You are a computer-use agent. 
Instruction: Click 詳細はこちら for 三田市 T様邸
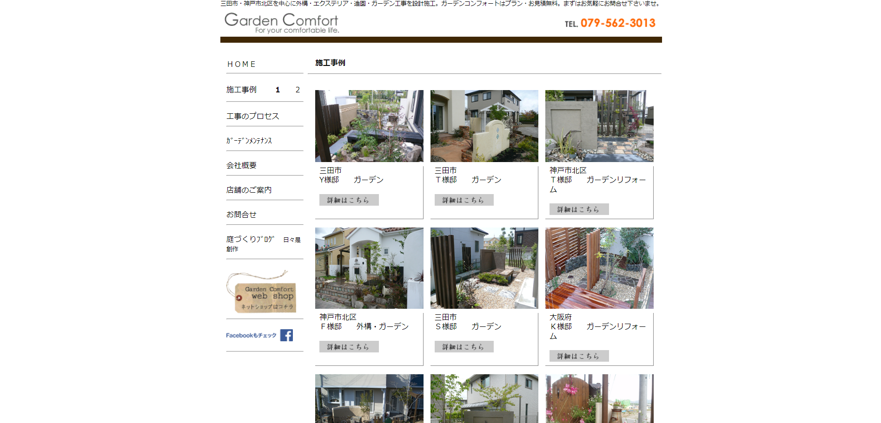click(x=464, y=200)
